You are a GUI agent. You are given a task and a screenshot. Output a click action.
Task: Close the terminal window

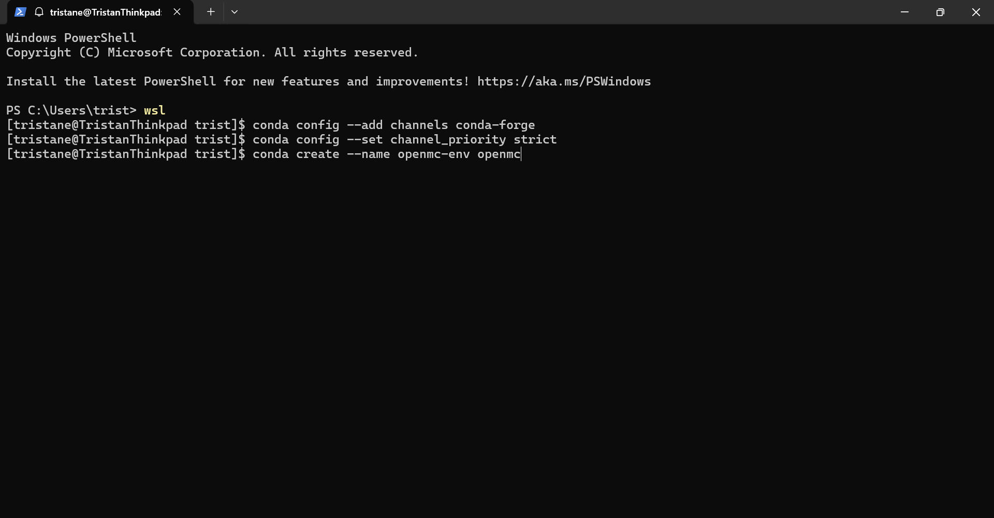976,12
